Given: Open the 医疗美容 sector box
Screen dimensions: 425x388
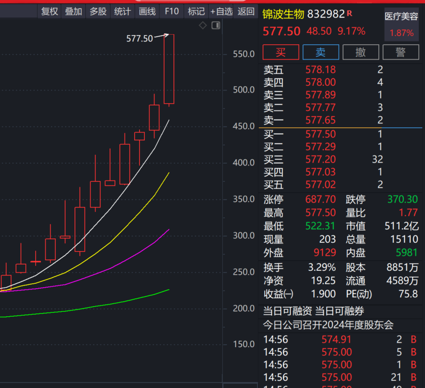Looking at the screenshot, I should point(401,24).
